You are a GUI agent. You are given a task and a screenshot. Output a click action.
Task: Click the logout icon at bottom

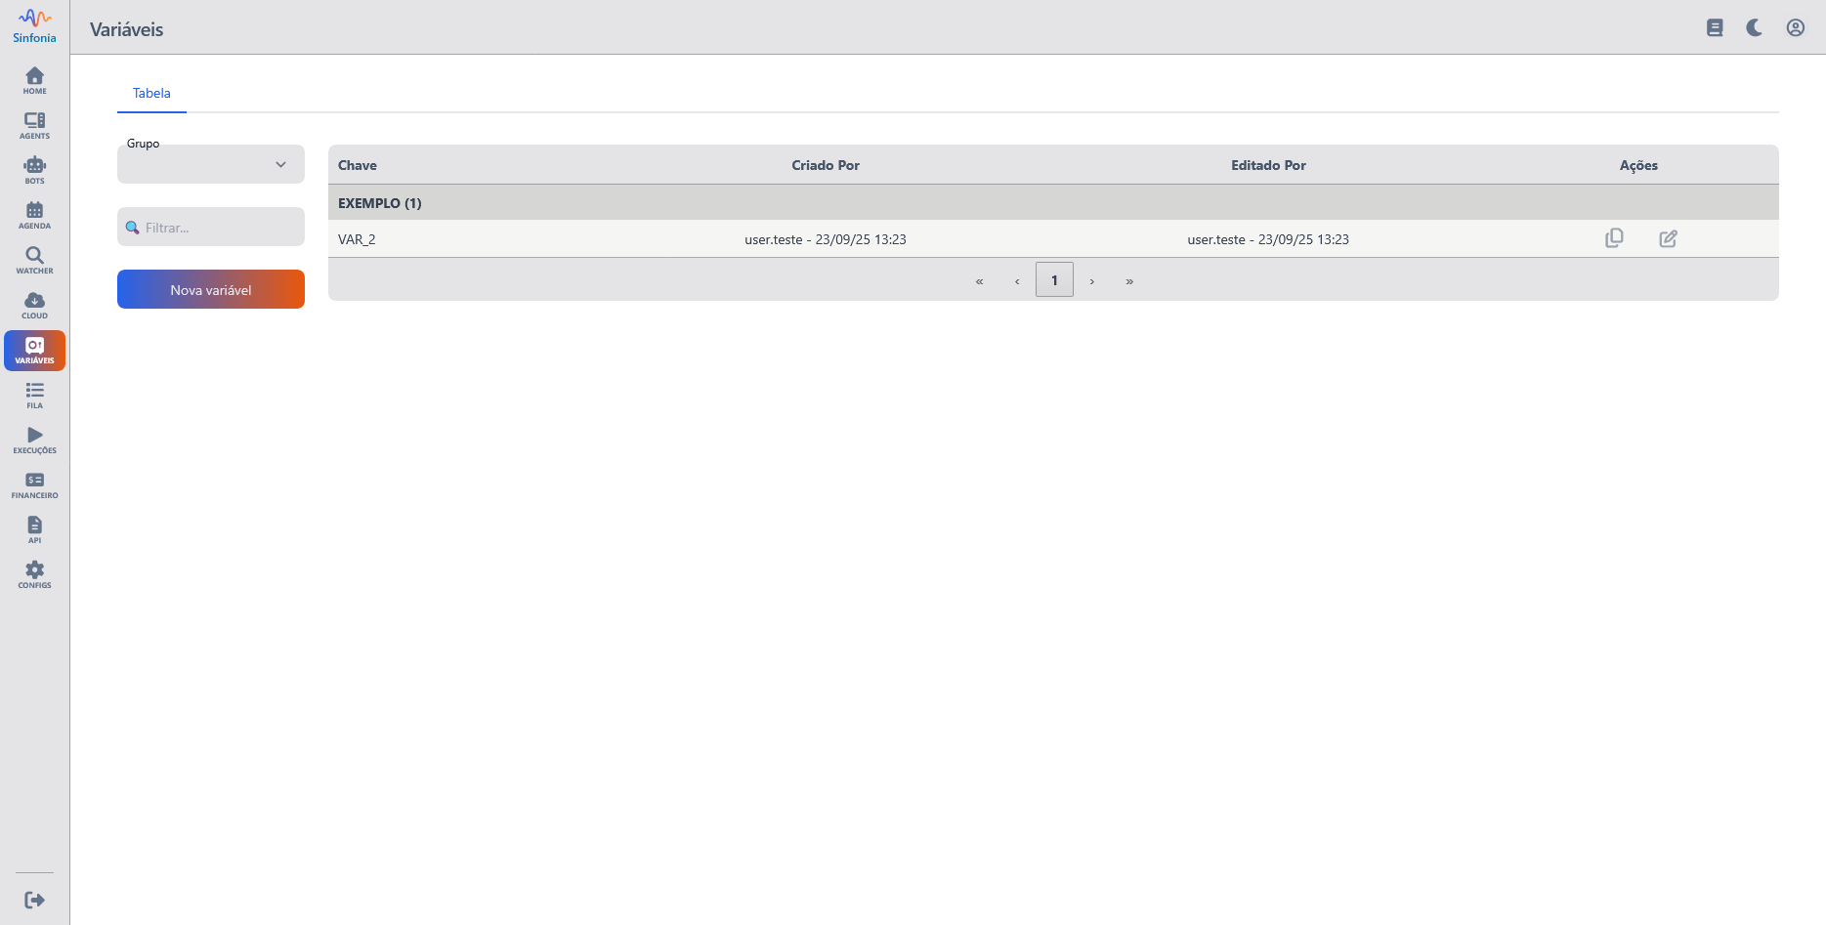pos(34,900)
